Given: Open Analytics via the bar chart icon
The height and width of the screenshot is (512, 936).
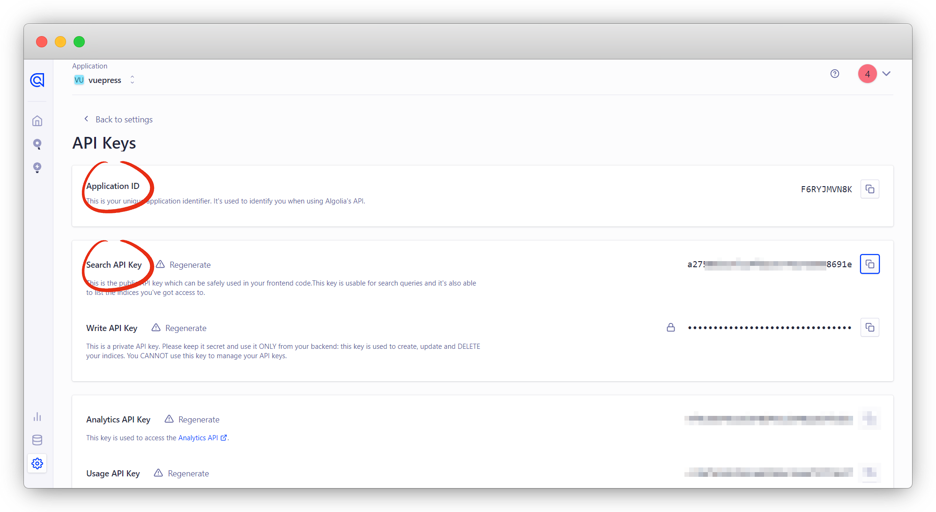Looking at the screenshot, I should [37, 416].
